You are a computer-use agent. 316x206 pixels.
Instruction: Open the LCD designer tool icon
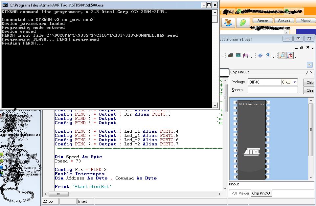coord(238,55)
